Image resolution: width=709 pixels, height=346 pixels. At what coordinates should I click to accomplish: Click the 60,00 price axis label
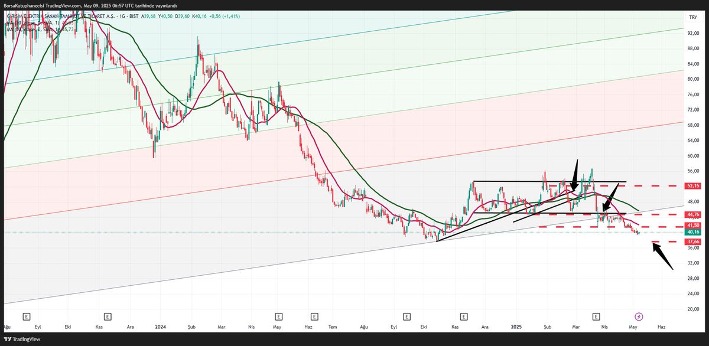coord(693,156)
